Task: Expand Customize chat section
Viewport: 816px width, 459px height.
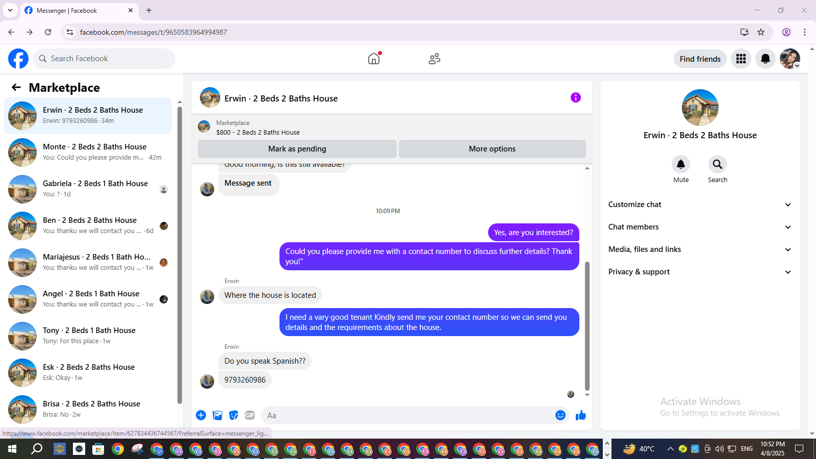Action: 700,205
